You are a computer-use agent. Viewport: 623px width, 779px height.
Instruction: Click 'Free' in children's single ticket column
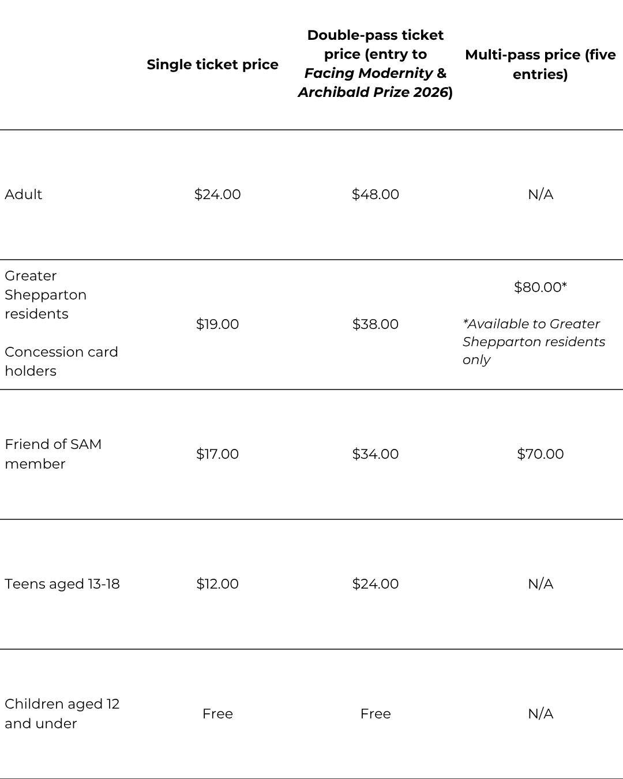[x=217, y=714]
